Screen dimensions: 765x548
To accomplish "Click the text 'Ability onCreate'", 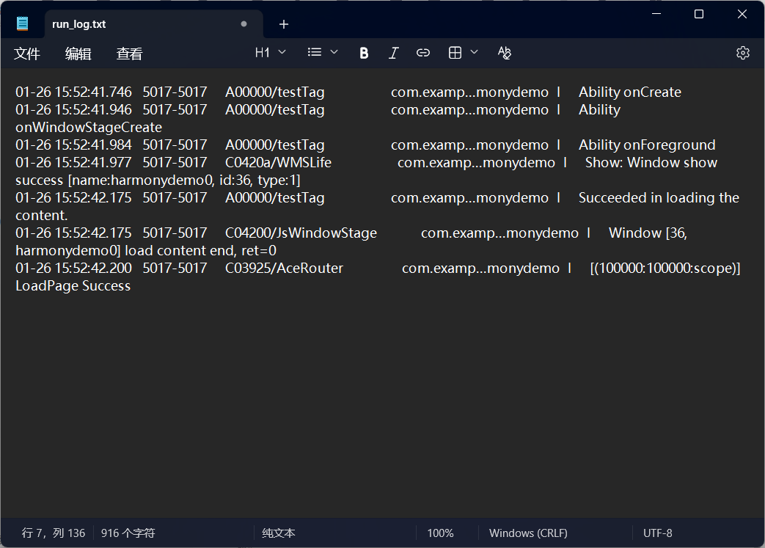I will click(630, 92).
